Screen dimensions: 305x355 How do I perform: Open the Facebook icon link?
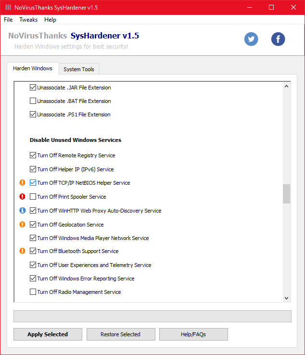[x=278, y=39]
